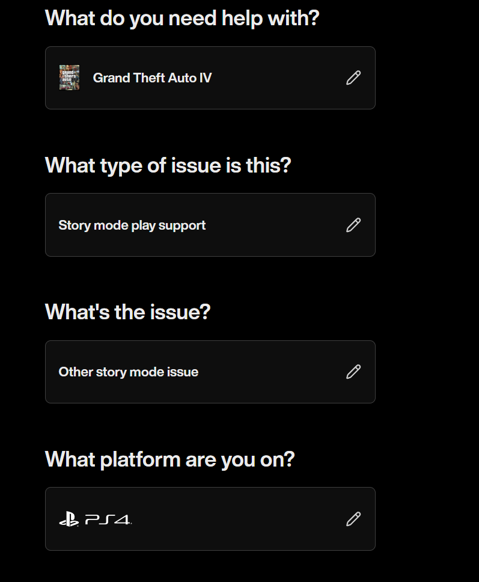This screenshot has height=582, width=479.
Task: Click the PlayStation logo symbol
Action: [69, 519]
